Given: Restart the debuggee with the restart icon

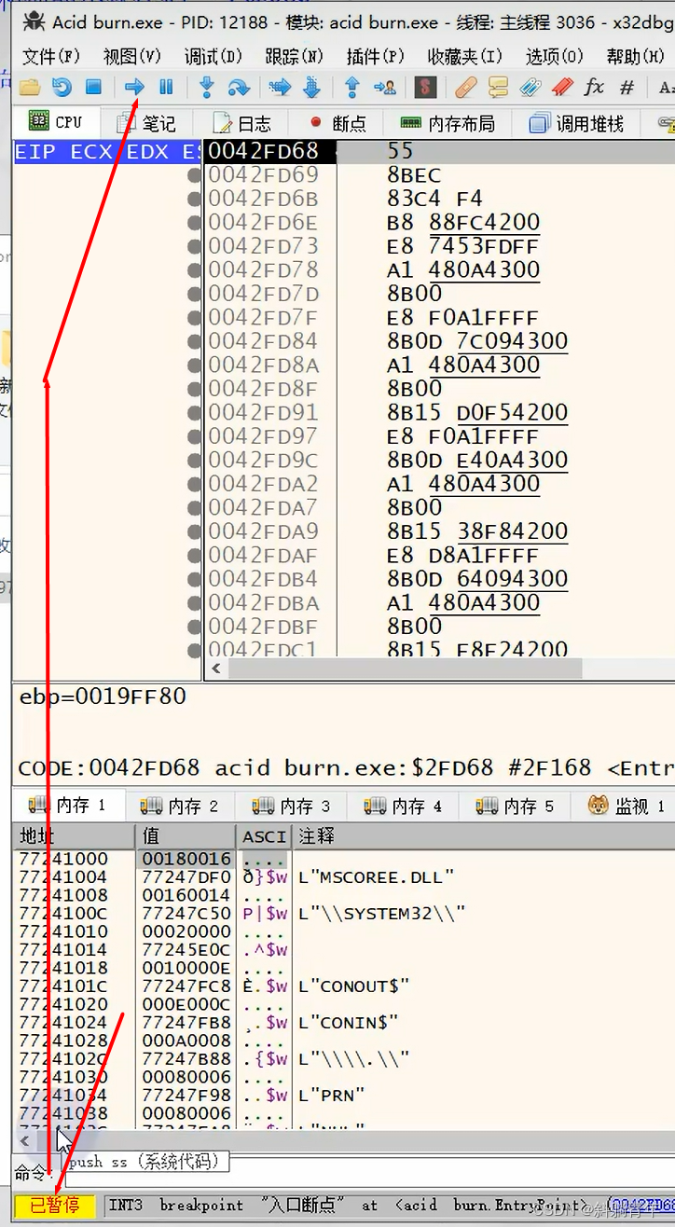Looking at the screenshot, I should click(x=62, y=88).
